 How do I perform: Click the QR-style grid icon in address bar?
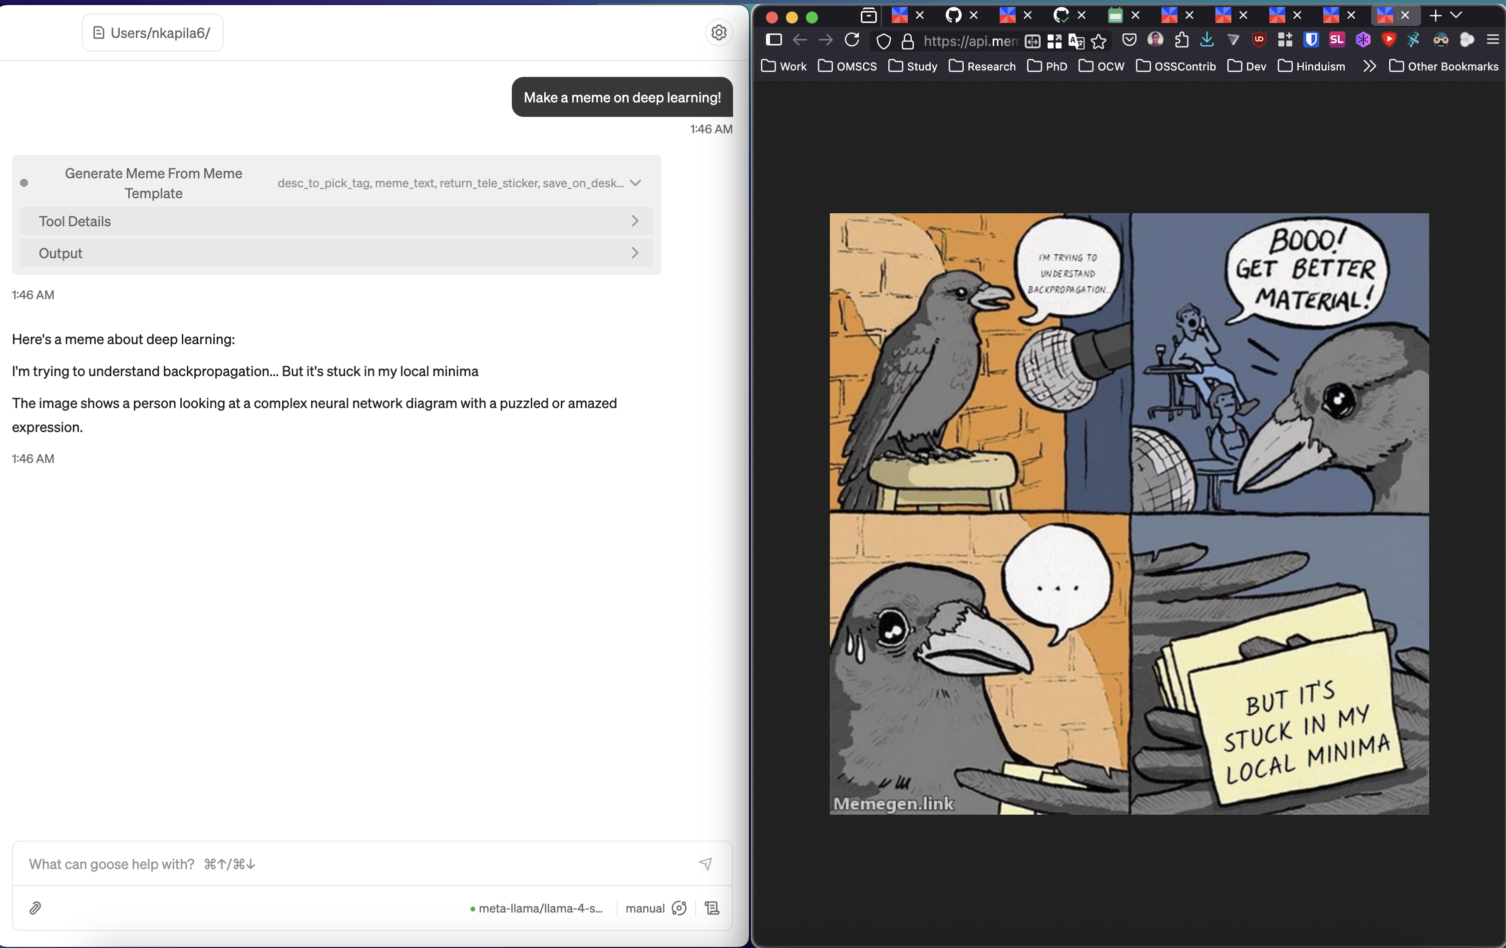pos(1055,41)
